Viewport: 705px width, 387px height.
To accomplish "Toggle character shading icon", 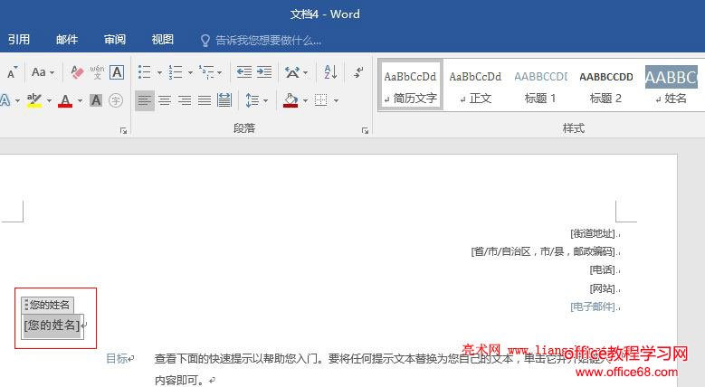I will point(96,100).
